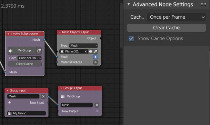
Task: Click Mesh input socket of Invoke Subprogram
Action: [x=5, y=72]
